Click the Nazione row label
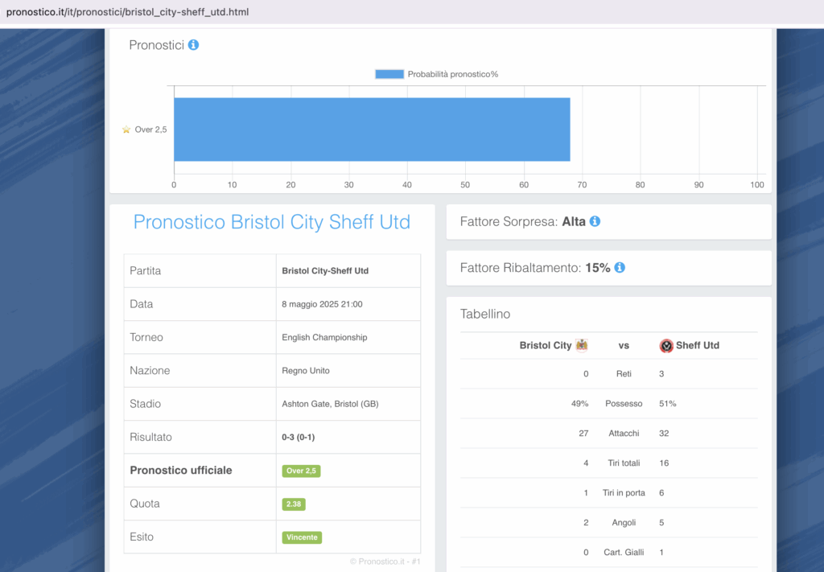The width and height of the screenshot is (824, 572). point(150,371)
